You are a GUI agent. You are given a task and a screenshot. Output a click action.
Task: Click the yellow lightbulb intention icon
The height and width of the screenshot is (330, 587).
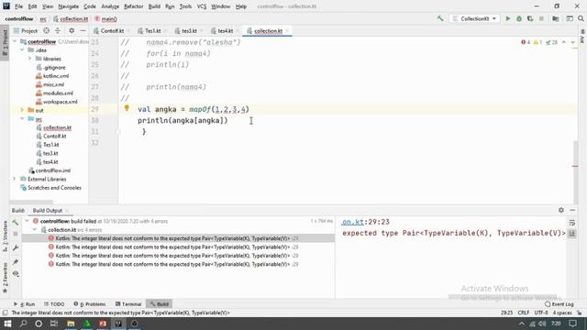coord(127,108)
